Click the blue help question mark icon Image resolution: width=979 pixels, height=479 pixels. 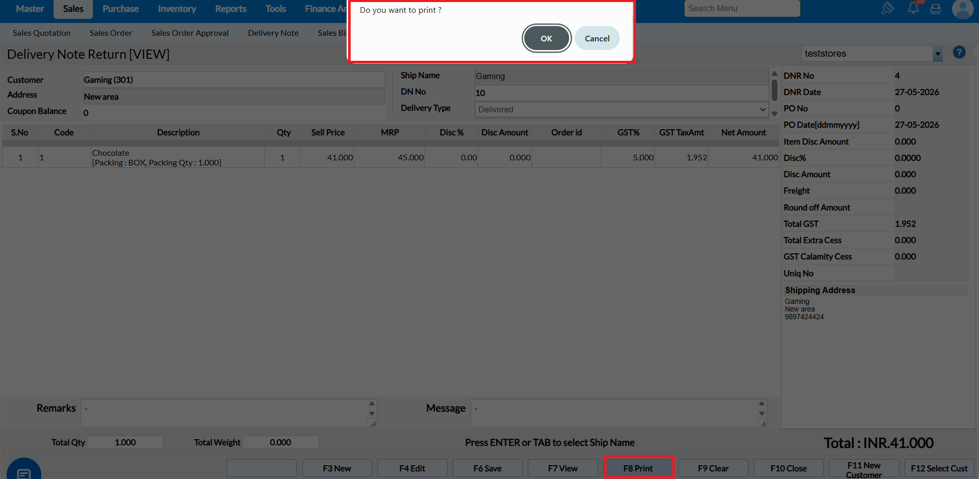tap(959, 52)
